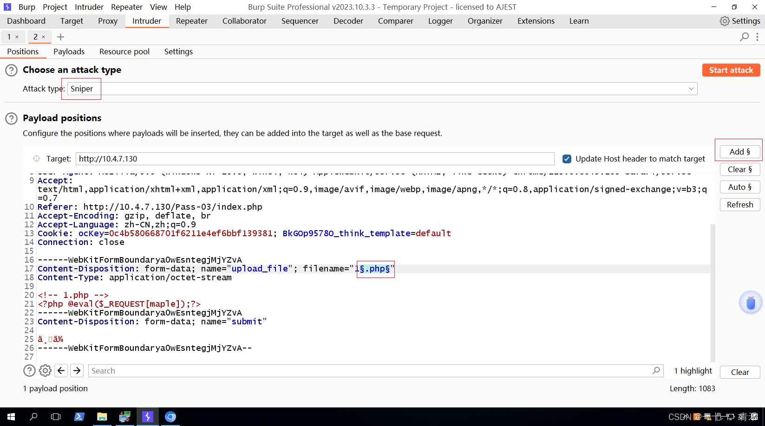Add a new Intruder tab with plus icon

pos(60,37)
